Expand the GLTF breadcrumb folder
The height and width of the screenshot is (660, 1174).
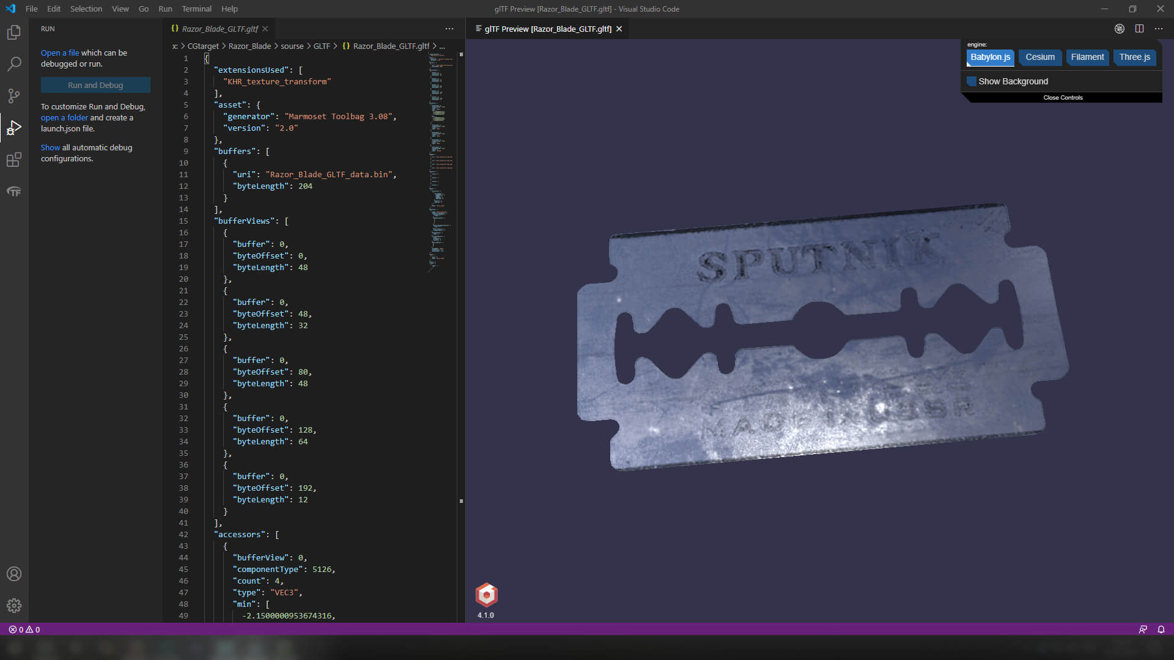(322, 46)
